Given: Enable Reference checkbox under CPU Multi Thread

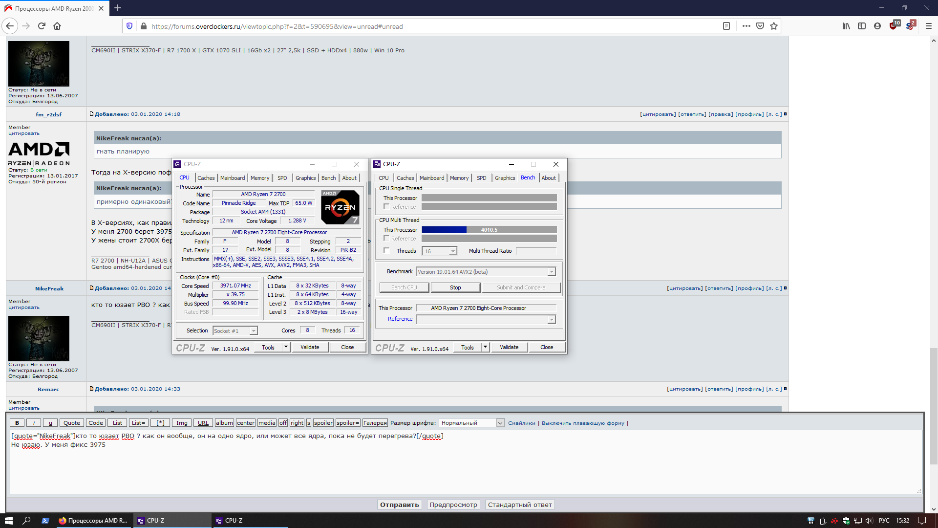Looking at the screenshot, I should coord(386,239).
